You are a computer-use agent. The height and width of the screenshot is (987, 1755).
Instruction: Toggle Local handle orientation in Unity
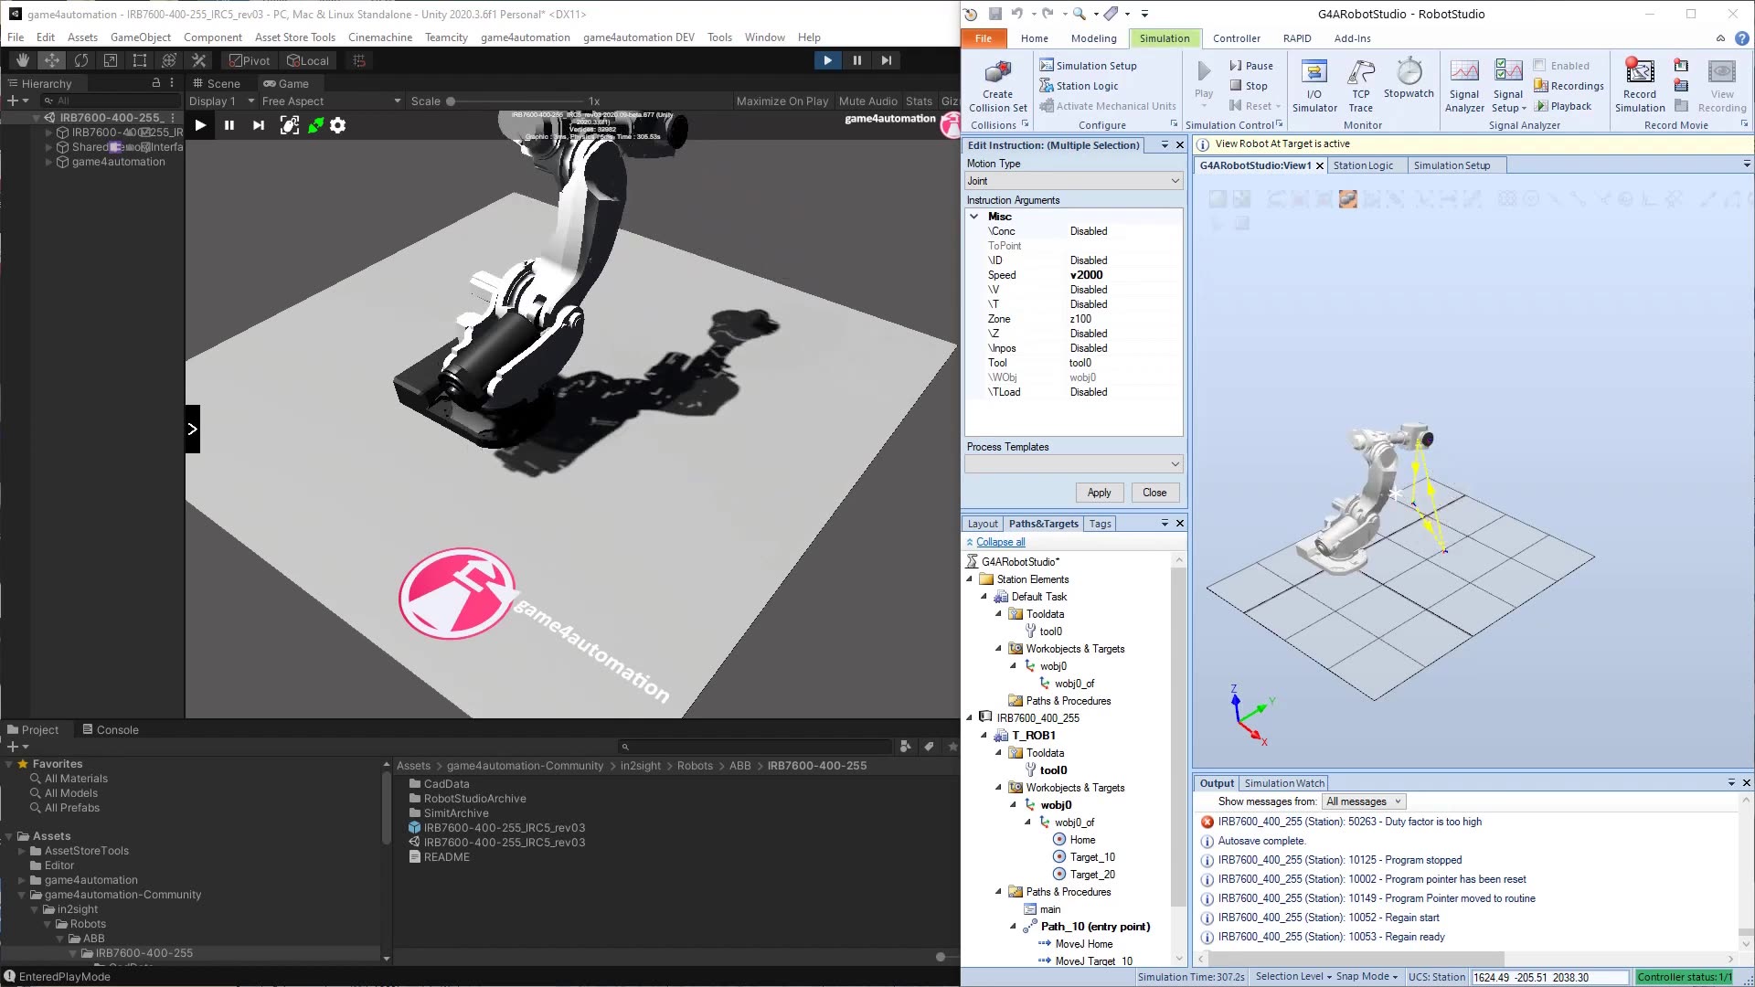click(307, 60)
